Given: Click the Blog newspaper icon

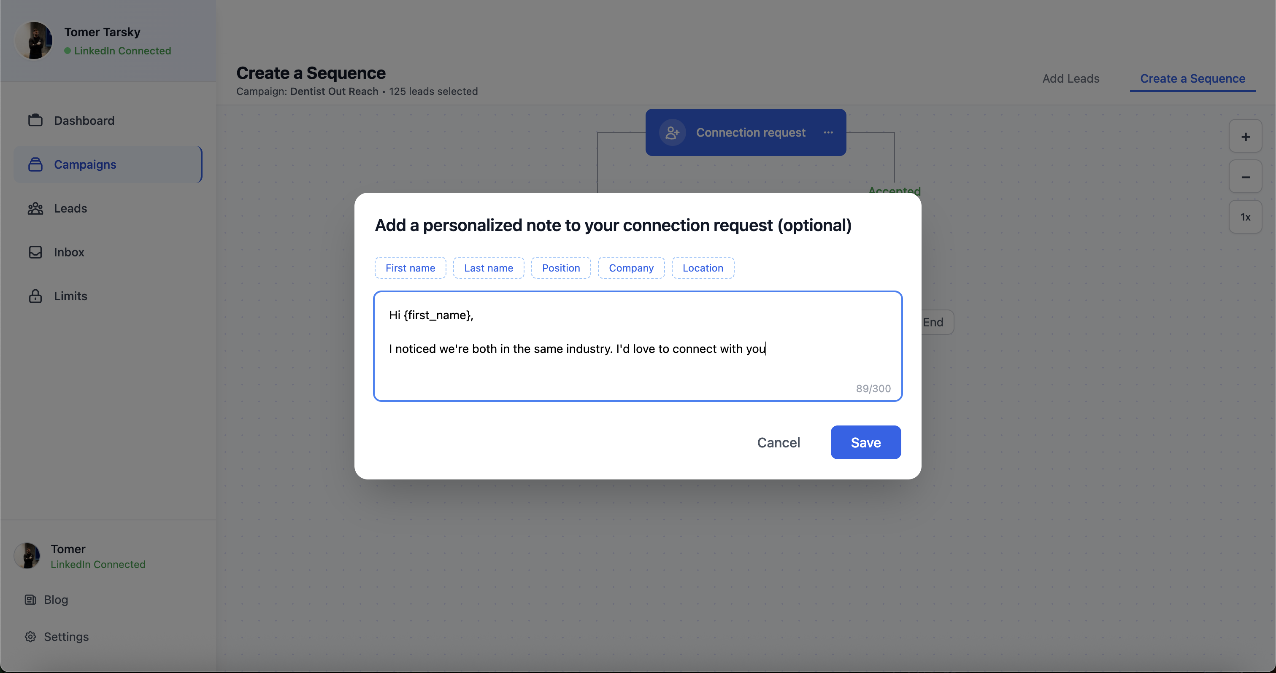Looking at the screenshot, I should pos(30,600).
